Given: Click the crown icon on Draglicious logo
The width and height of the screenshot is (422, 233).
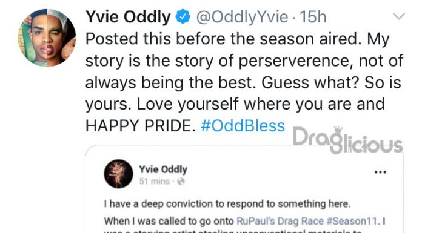Looking at the screenshot, I should click(338, 130).
